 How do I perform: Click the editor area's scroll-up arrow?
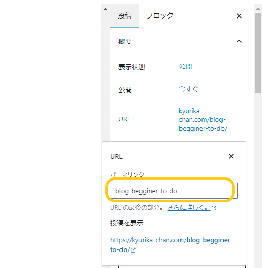coord(106,9)
